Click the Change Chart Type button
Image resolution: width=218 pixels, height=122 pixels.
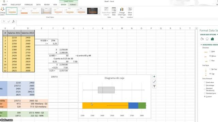(122, 12)
